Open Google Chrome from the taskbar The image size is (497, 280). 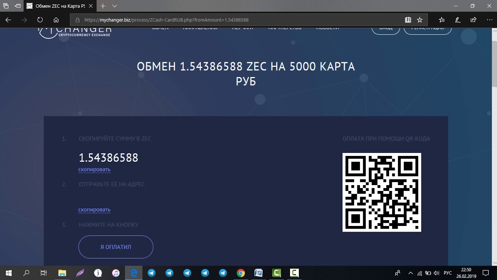click(241, 273)
